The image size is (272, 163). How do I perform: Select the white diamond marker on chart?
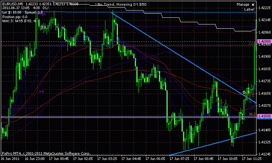244,92
